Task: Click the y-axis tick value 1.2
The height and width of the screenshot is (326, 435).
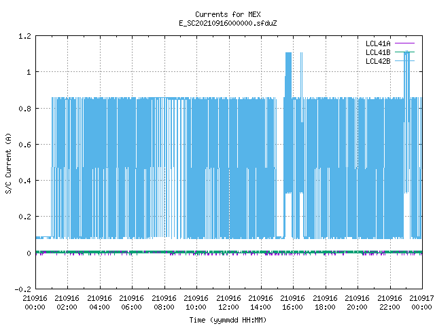Action: (24, 36)
